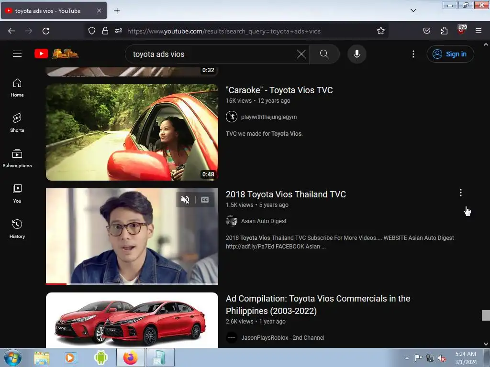Viewport: 490px width, 367px height.
Task: Open the You section in sidebar
Action: pos(17,194)
